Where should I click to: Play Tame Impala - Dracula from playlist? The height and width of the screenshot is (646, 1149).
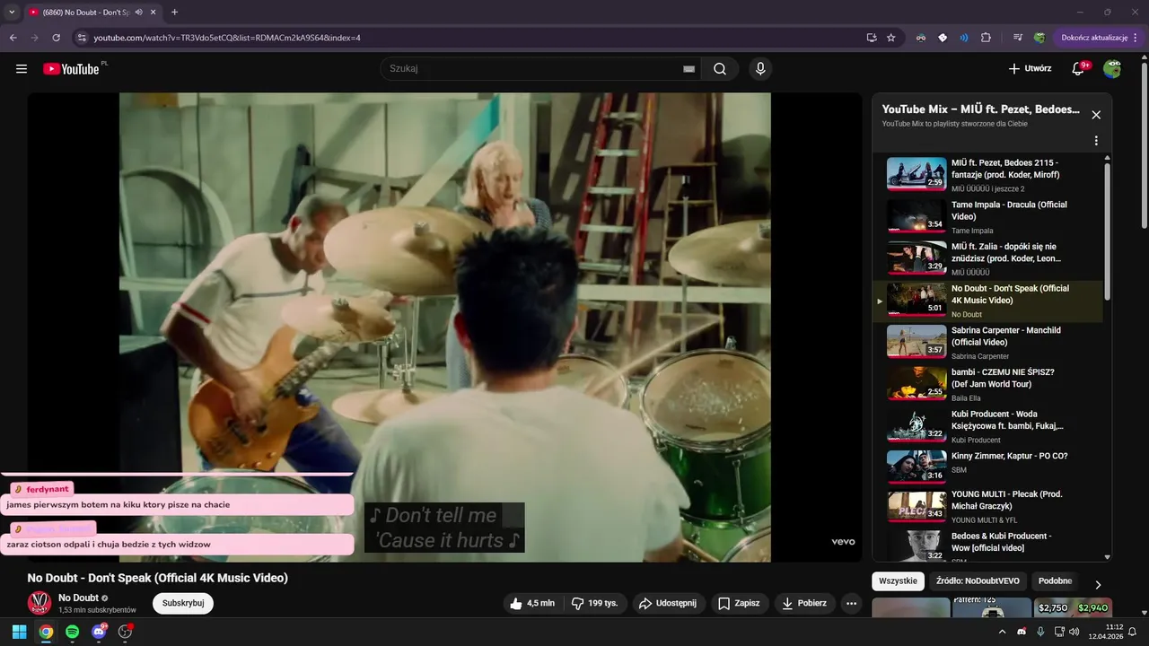(987, 216)
